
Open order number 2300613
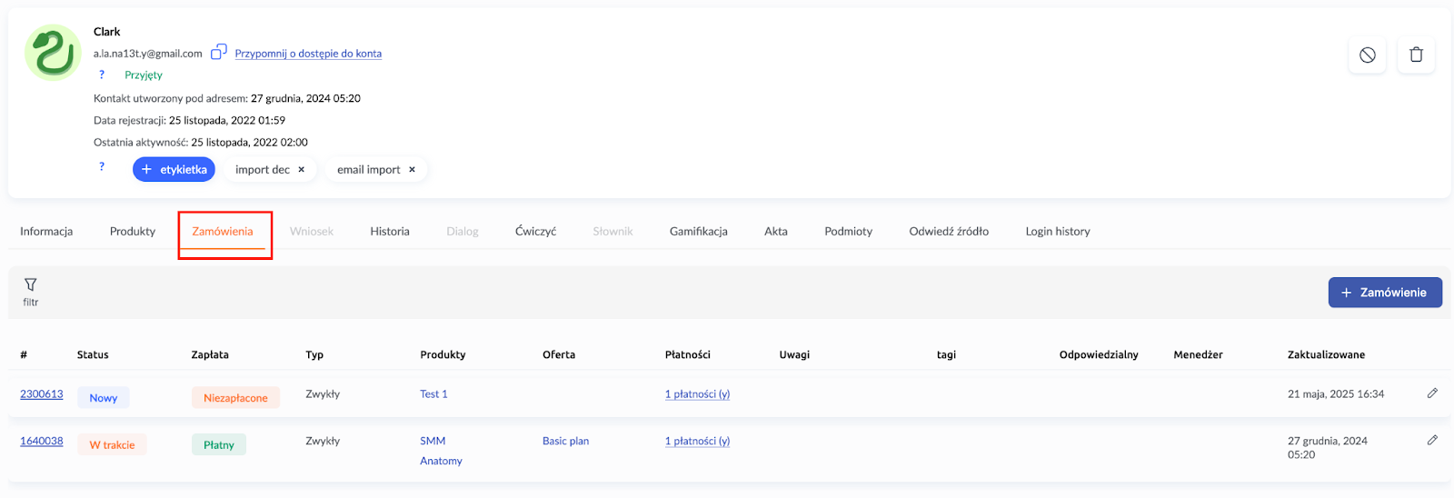point(42,394)
